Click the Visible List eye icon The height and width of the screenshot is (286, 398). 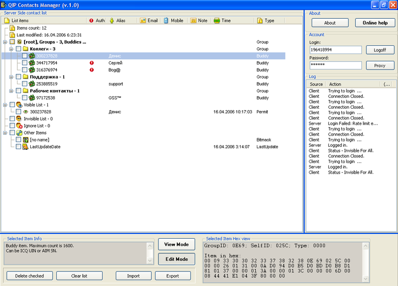tap(19, 105)
